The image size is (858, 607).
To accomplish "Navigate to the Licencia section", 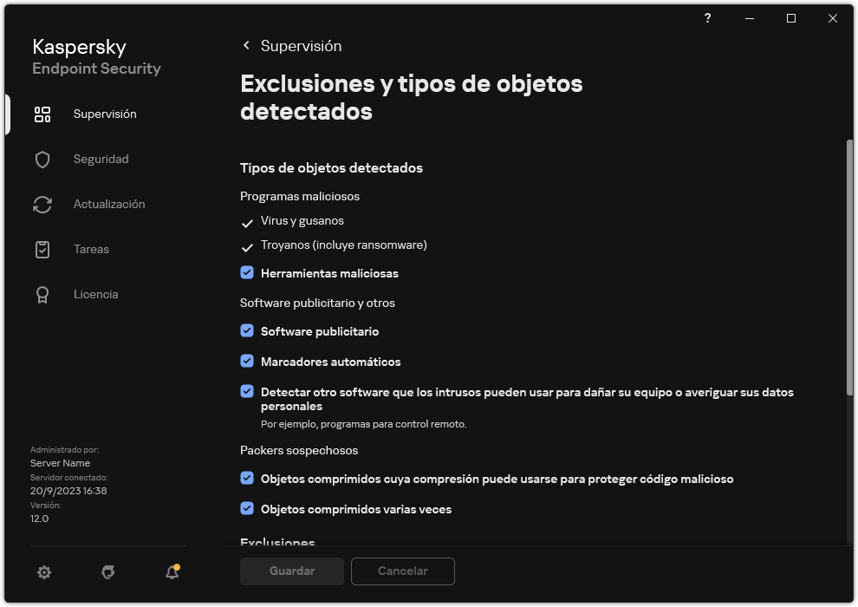I will coord(95,294).
